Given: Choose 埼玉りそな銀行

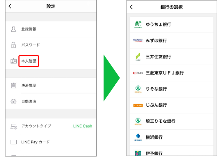Looking at the screenshot, I should 171,121.
